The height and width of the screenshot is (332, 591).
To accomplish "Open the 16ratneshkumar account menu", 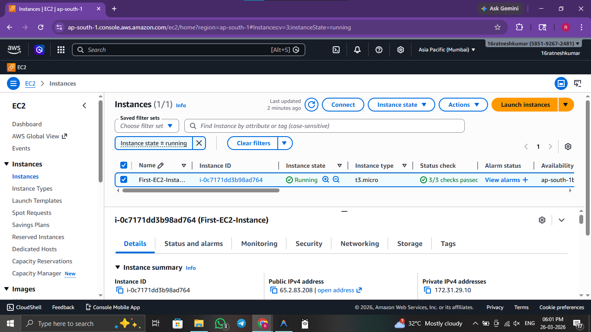I will pyautogui.click(x=533, y=44).
